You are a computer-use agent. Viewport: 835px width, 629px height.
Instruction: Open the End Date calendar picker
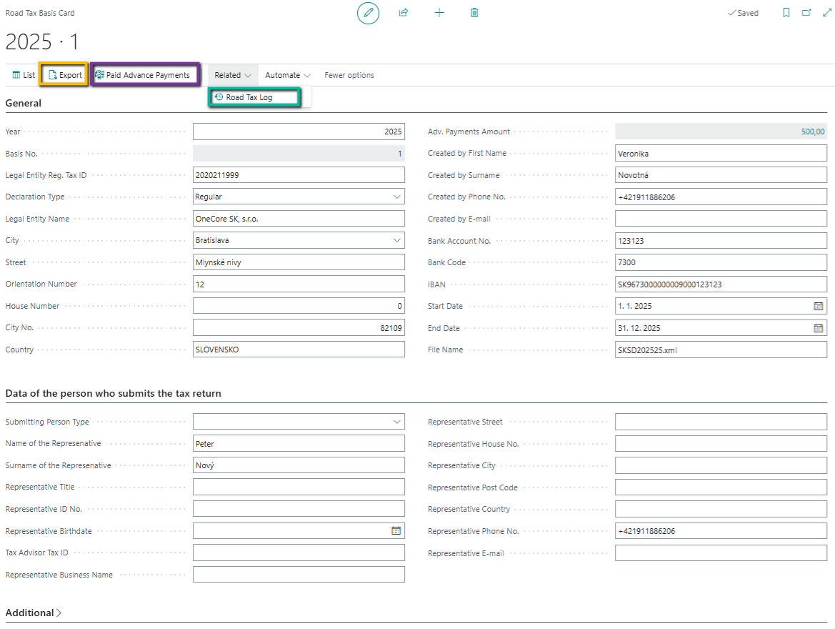(x=818, y=328)
